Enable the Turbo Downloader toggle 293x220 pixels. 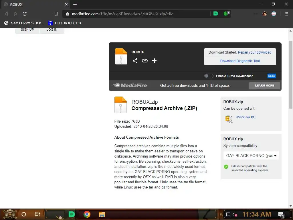209,76
